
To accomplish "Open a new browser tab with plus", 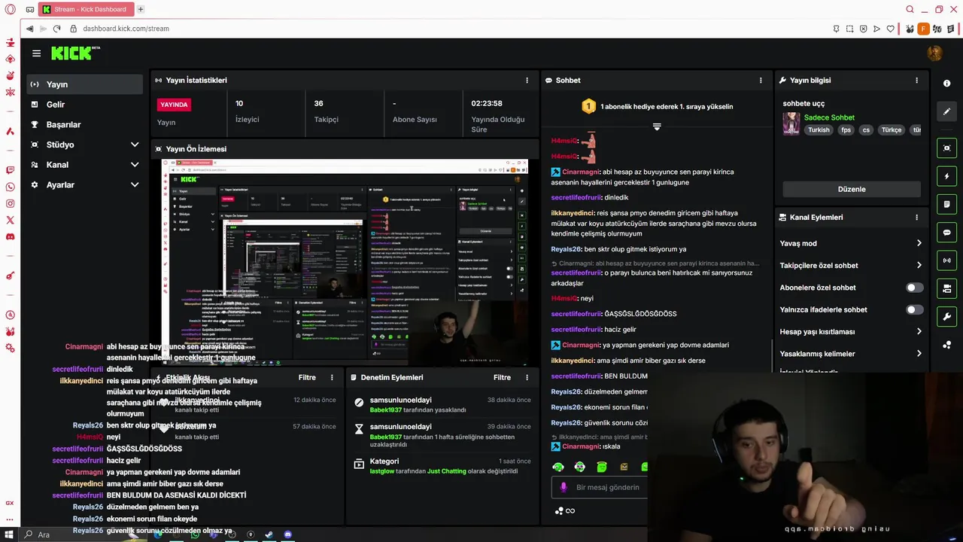I will pos(140,9).
